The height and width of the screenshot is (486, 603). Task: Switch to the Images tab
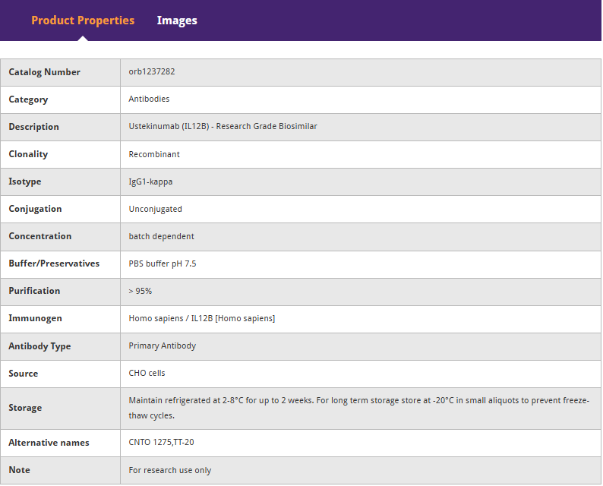[177, 21]
